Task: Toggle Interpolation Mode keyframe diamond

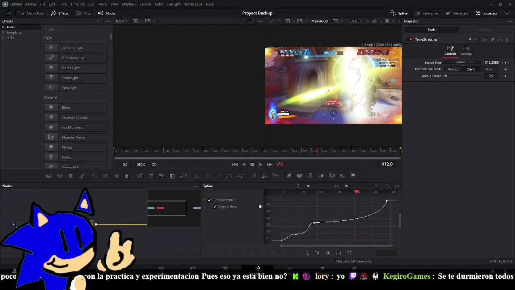Action: tap(506, 69)
